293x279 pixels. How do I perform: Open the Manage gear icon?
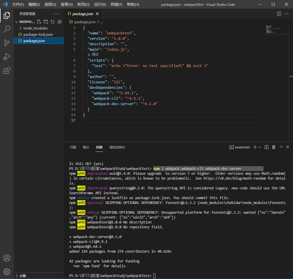tap(7, 272)
